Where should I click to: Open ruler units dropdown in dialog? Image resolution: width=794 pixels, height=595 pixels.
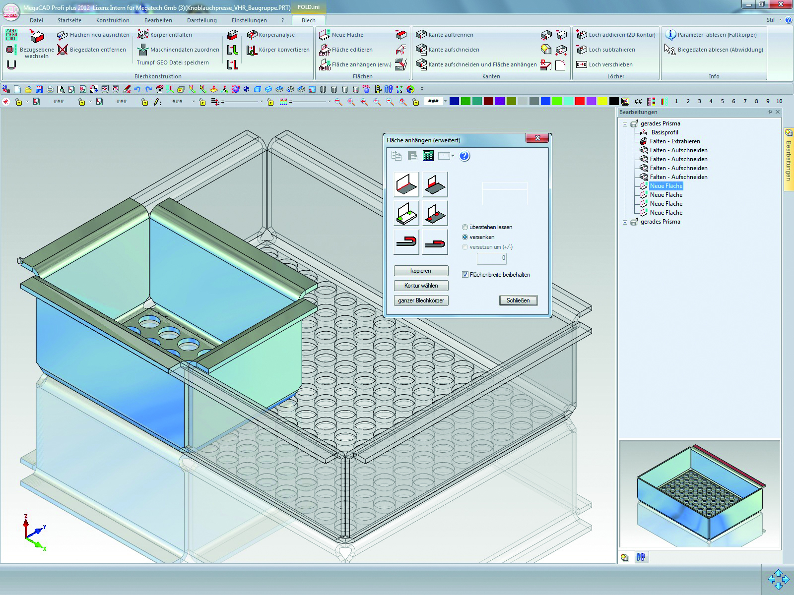[x=453, y=156]
